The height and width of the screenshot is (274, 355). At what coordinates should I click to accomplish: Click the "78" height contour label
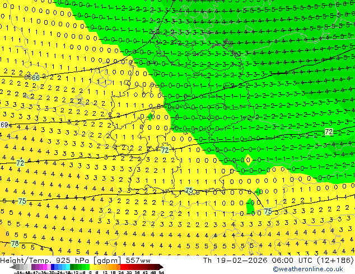click(x=15, y=244)
